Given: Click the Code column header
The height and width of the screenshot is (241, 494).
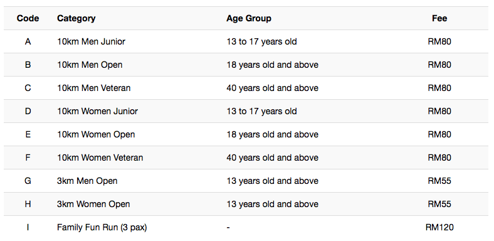Looking at the screenshot, I should [x=28, y=18].
